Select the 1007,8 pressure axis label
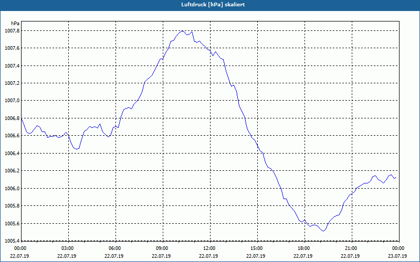Image resolution: width=420 pixels, height=262 pixels. [12, 31]
